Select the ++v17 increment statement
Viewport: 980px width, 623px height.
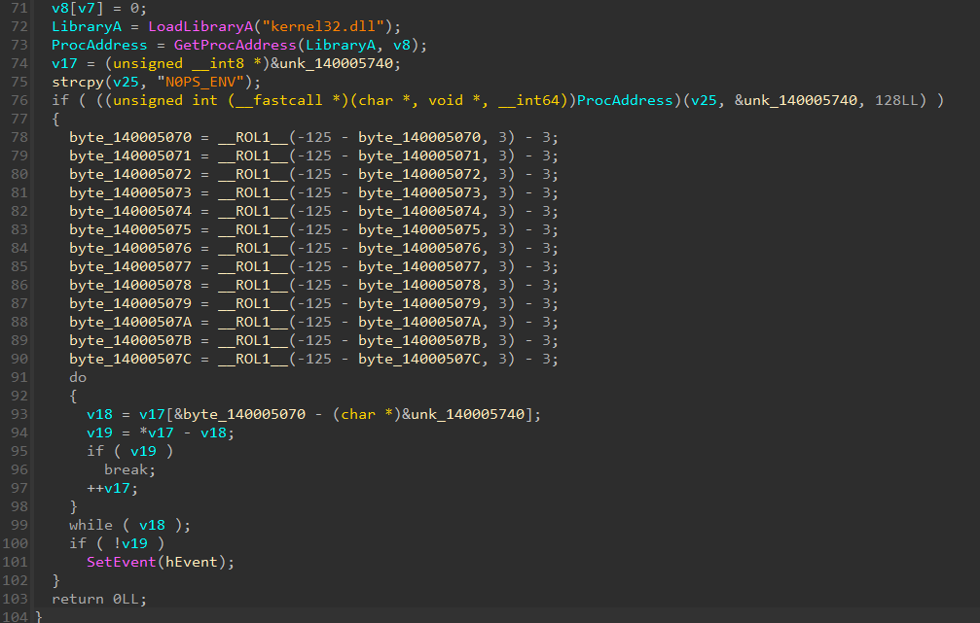pos(113,488)
